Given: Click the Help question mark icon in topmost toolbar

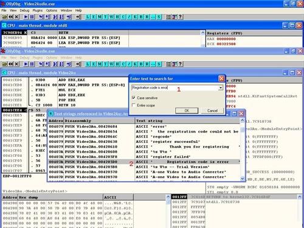Looking at the screenshot, I should [x=181, y=17].
